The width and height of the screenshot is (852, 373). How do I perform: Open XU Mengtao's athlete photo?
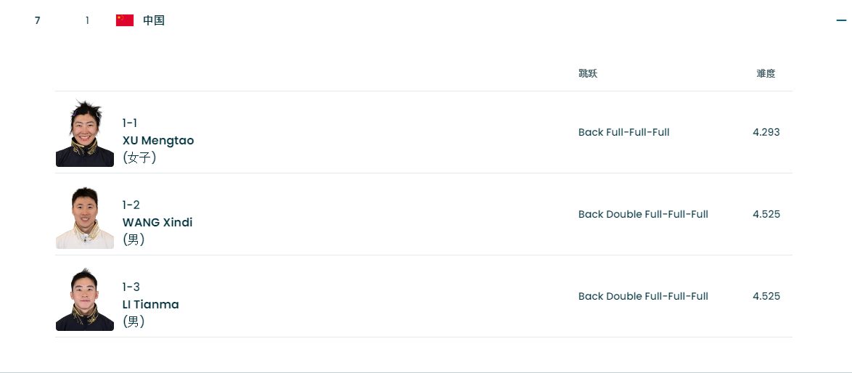point(85,134)
